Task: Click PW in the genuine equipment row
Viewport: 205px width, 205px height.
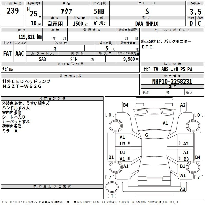Action: [190, 69]
